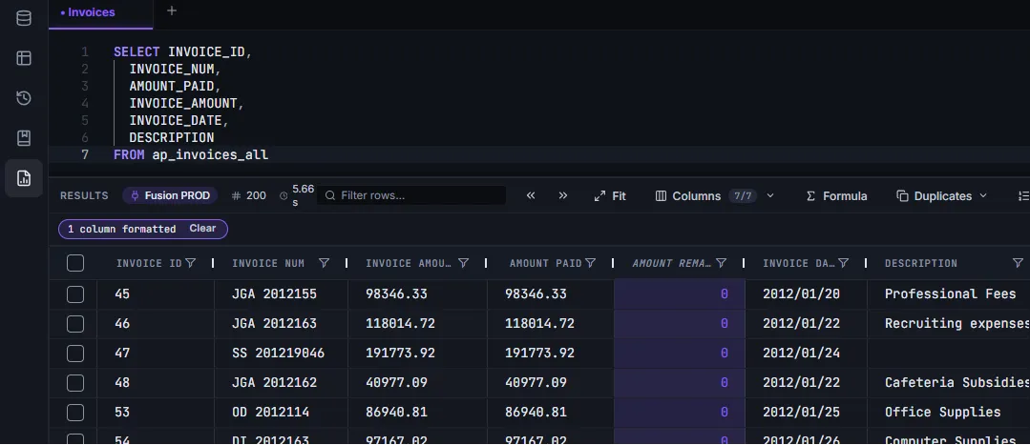Click the INVOICE ID column header
This screenshot has width=1030, height=445.
point(149,263)
